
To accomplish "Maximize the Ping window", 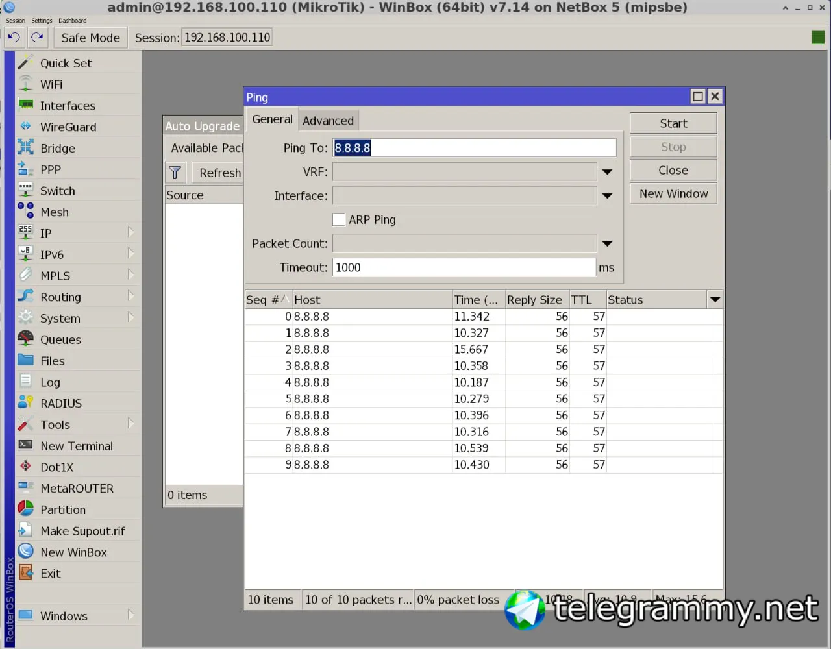I will 698,96.
